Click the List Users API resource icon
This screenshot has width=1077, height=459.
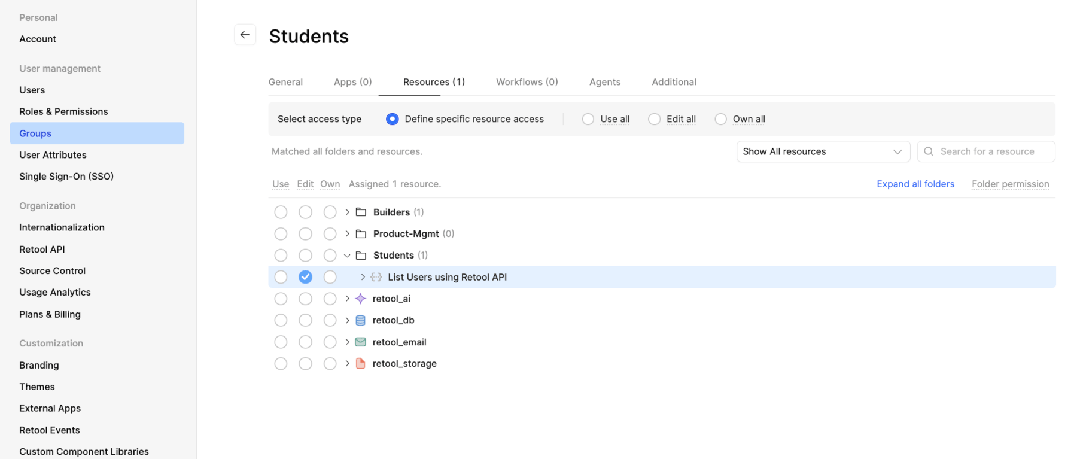[376, 277]
